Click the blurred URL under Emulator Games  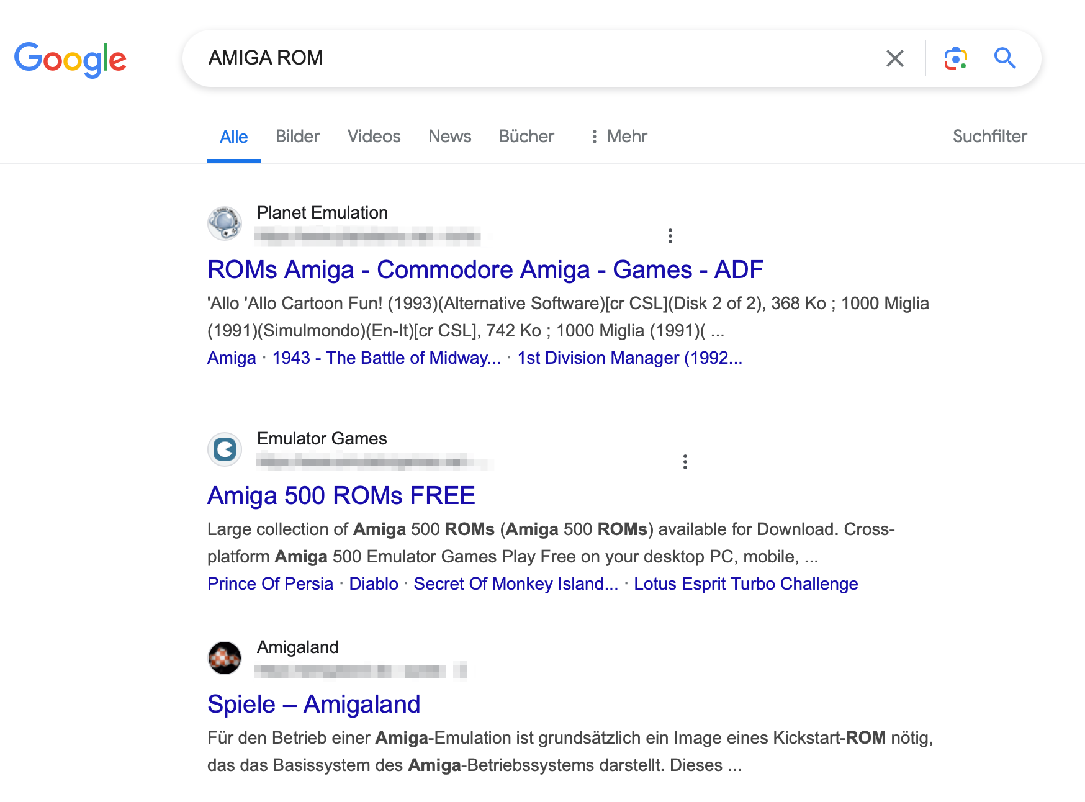point(374,462)
